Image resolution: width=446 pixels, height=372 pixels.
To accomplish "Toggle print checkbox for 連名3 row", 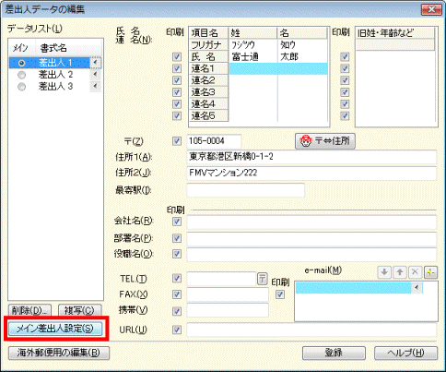I will click(x=177, y=92).
